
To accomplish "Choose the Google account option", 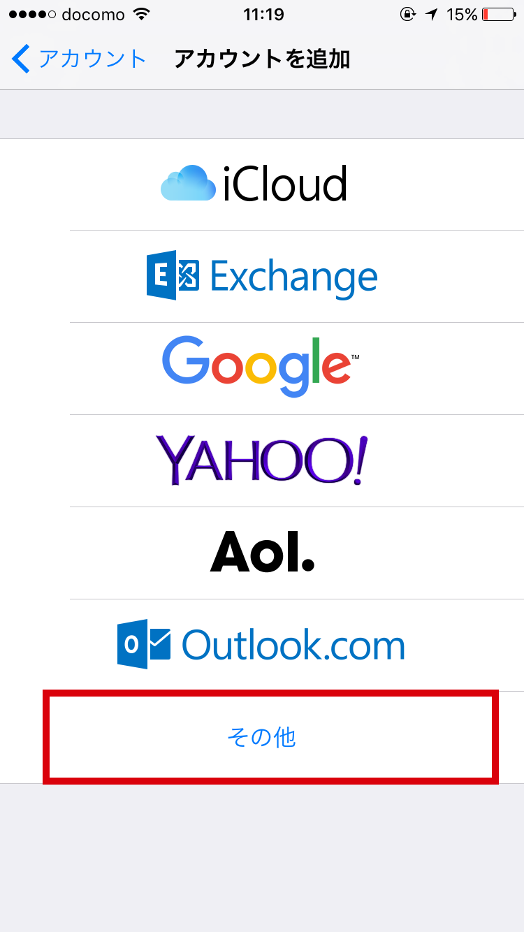I will pos(262,369).
